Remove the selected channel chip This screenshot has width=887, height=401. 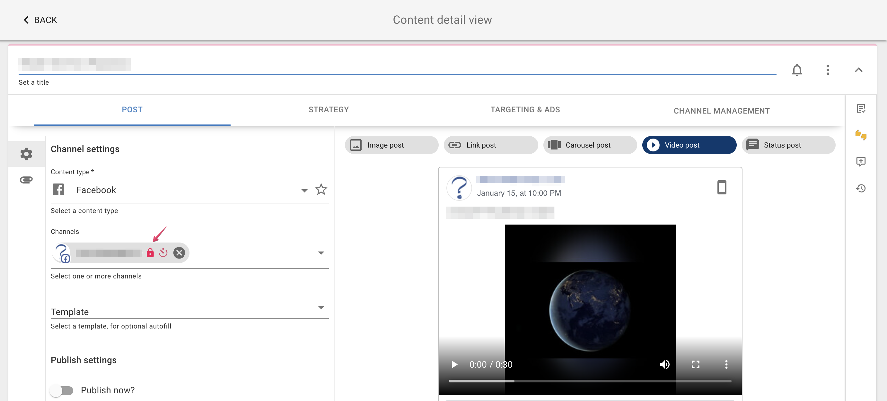coord(179,253)
